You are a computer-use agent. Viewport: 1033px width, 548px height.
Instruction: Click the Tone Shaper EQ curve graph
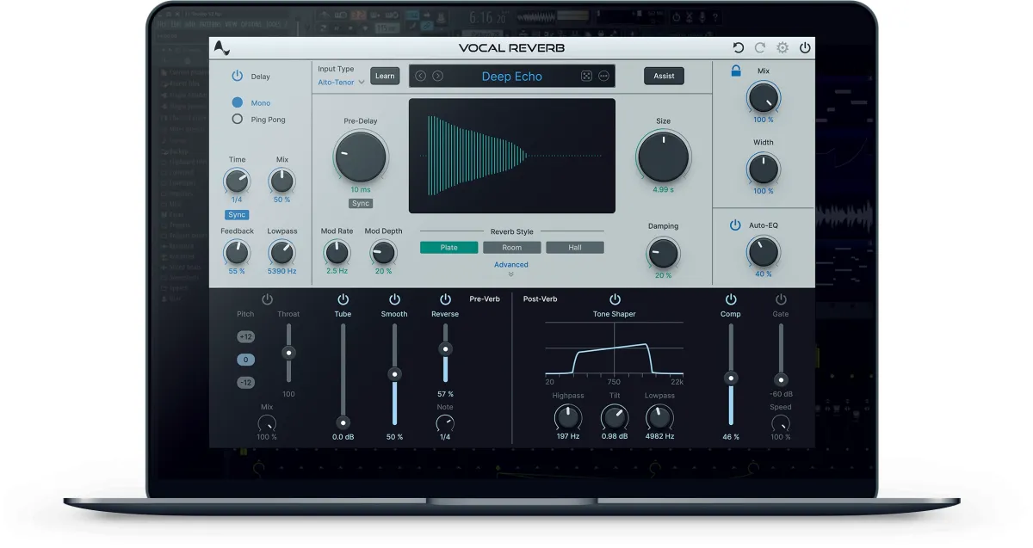click(x=615, y=348)
